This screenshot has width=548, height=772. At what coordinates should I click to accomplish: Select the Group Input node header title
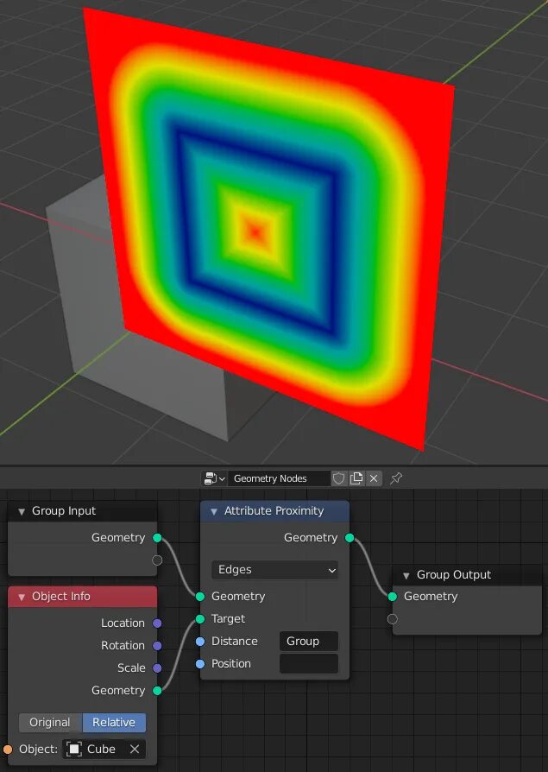coord(64,511)
